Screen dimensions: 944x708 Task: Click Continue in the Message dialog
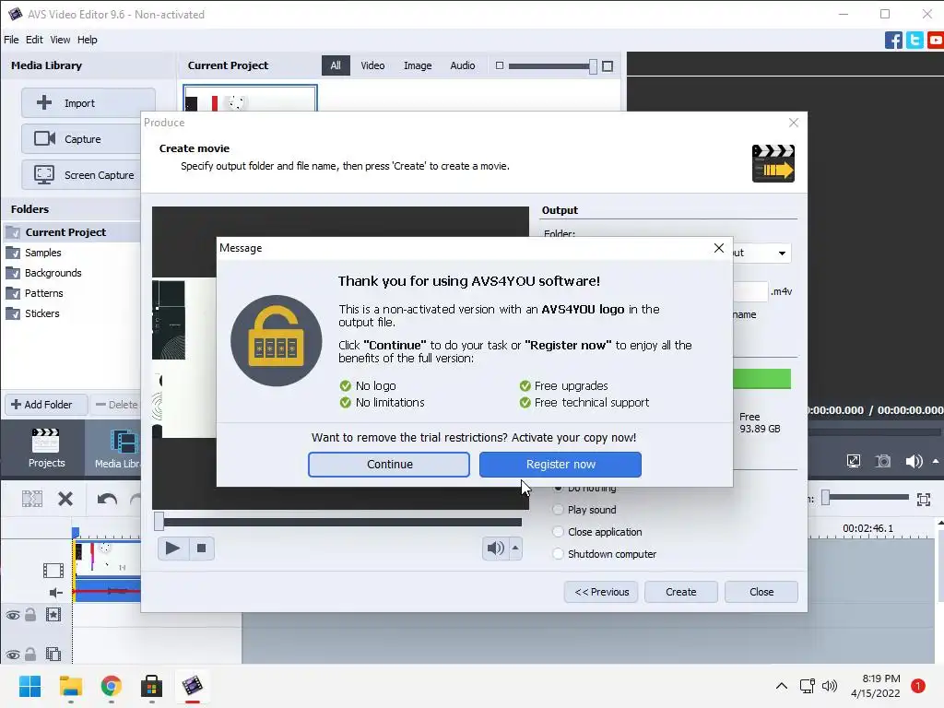pyautogui.click(x=389, y=465)
